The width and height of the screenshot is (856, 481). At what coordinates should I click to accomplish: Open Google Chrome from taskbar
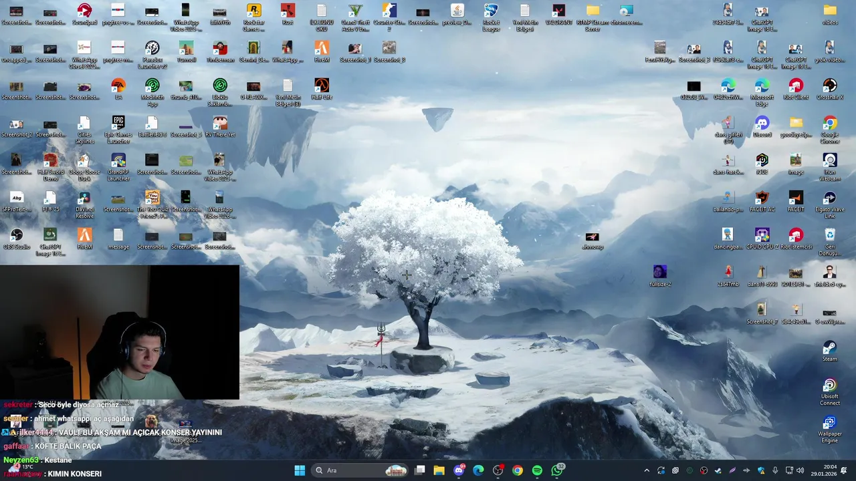point(518,470)
